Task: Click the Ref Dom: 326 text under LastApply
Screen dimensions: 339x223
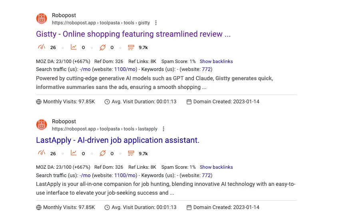Action: click(x=108, y=167)
